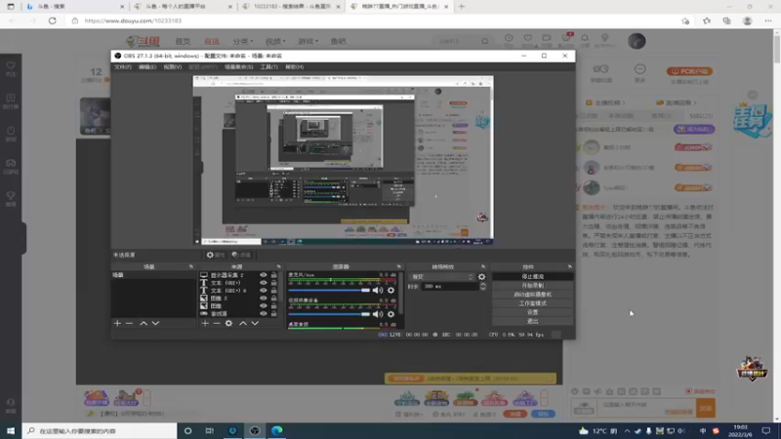Show hidden system tray icons chevron
Image resolution: width=781 pixels, height=439 pixels.
(x=627, y=431)
